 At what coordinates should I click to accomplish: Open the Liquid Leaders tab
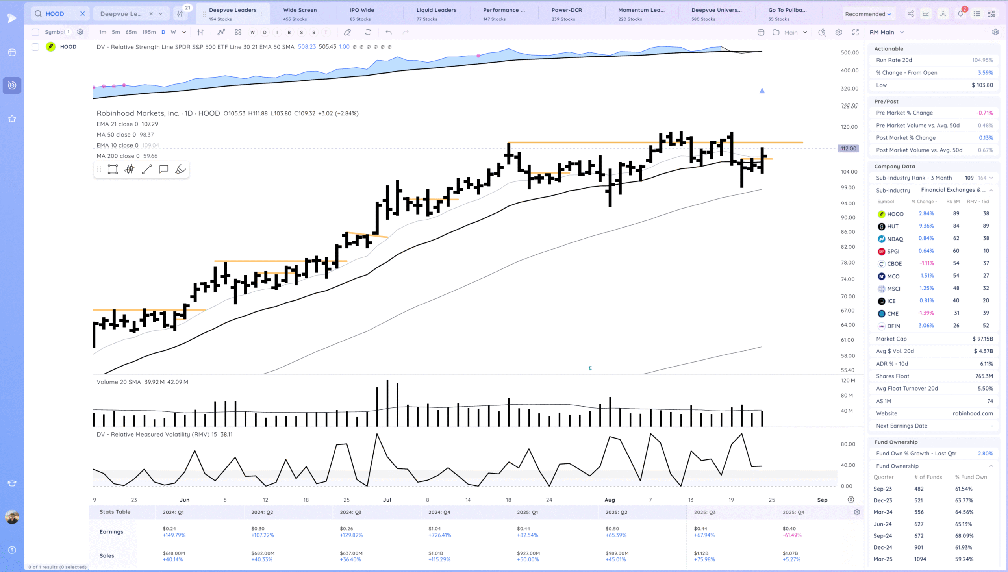click(x=436, y=14)
